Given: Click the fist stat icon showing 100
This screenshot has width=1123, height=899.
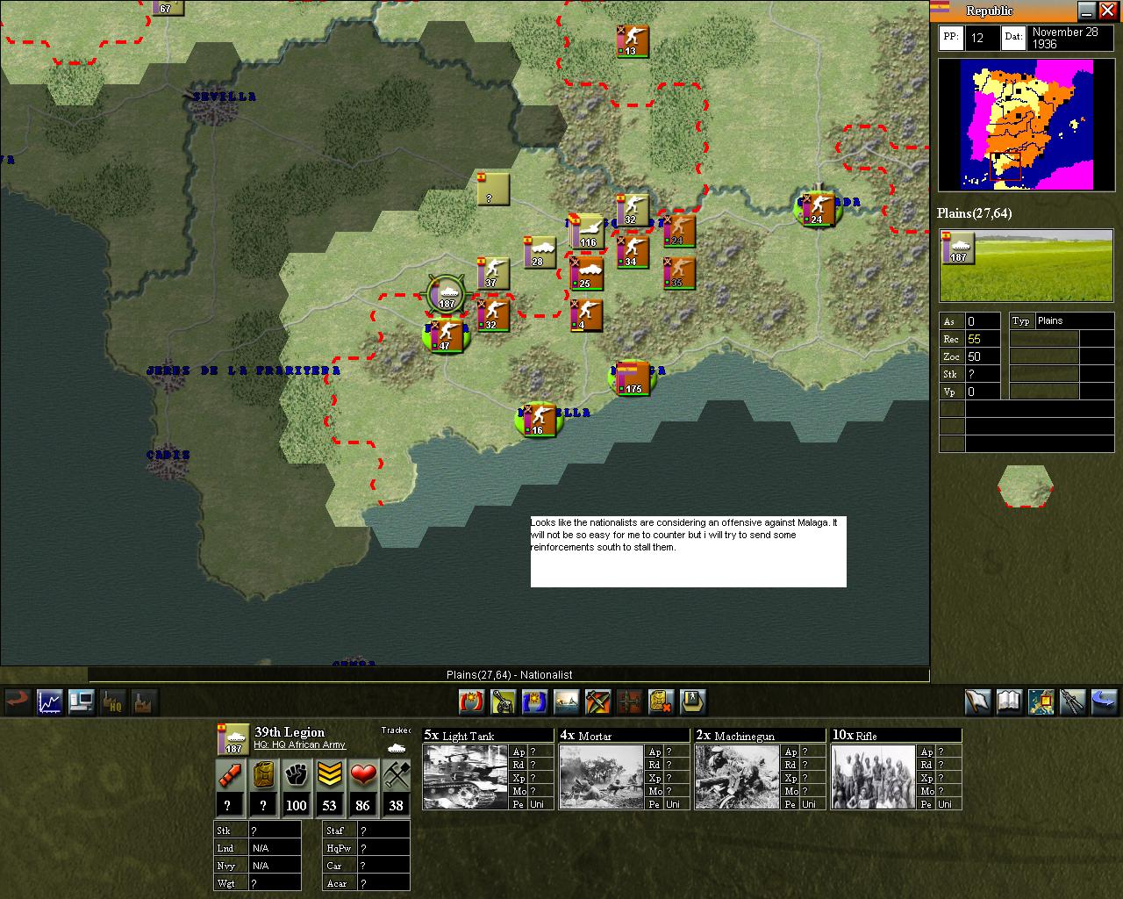Looking at the screenshot, I should (x=297, y=776).
